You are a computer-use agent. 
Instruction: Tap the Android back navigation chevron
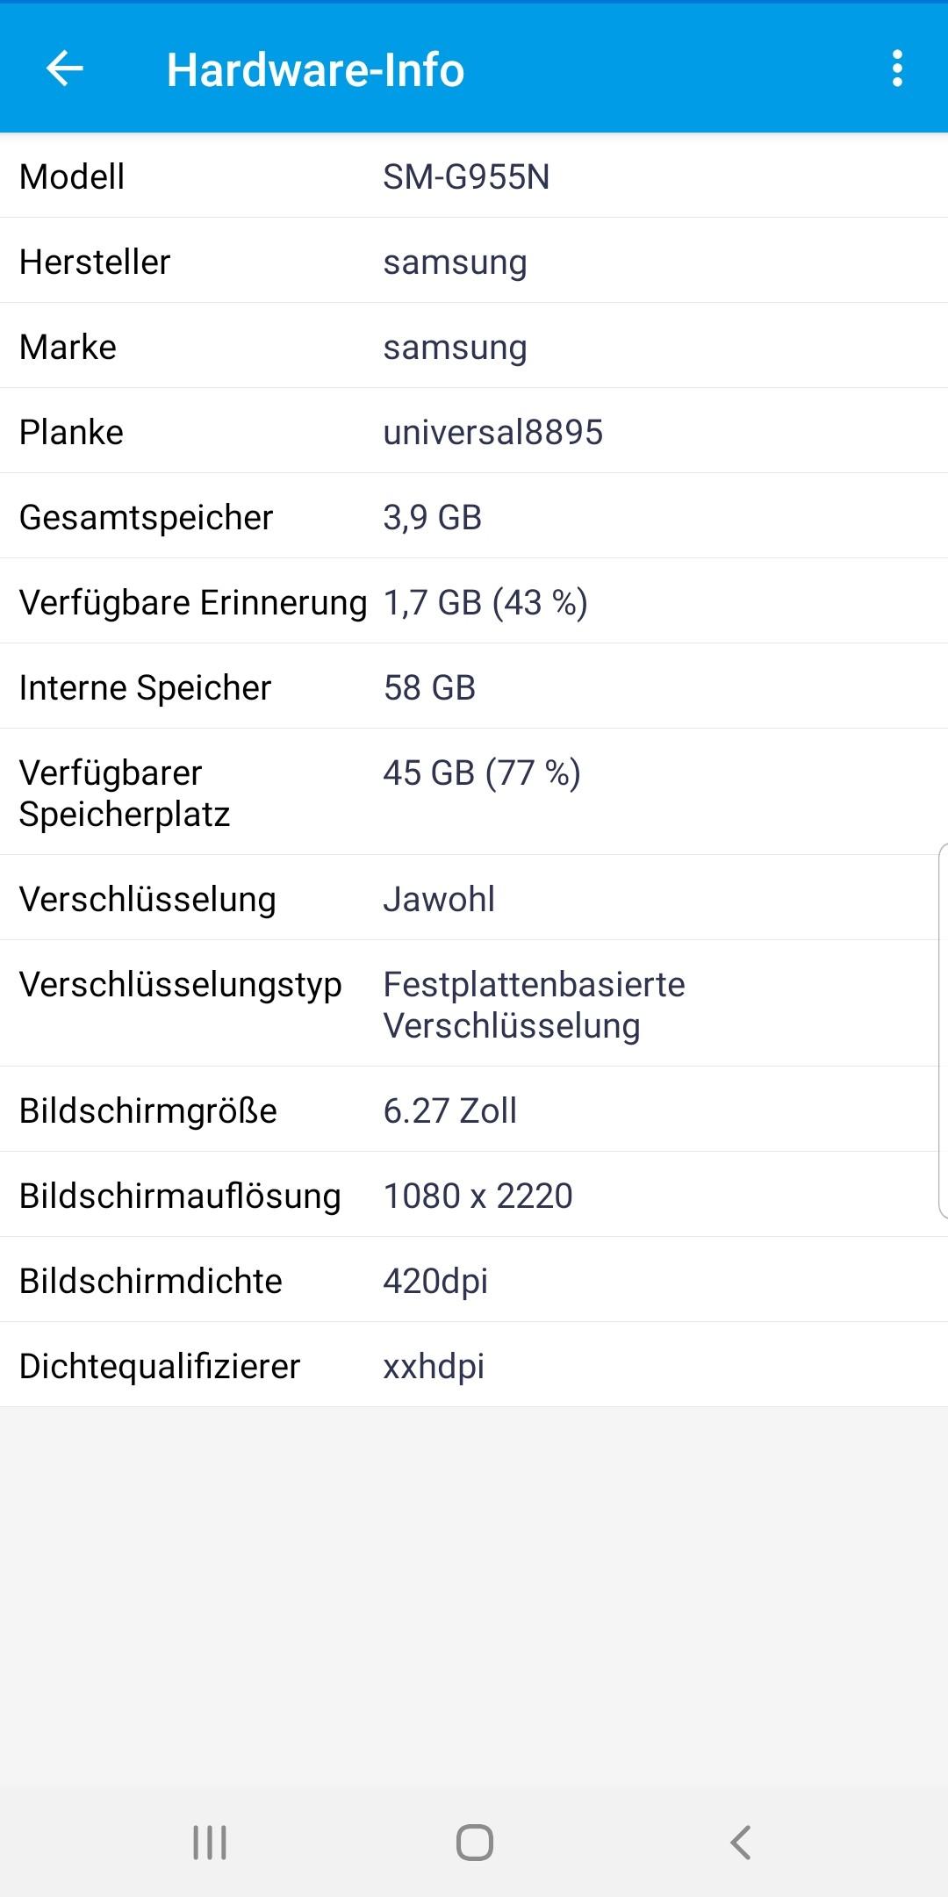[x=740, y=1842]
